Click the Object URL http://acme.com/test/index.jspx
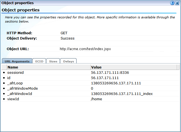 [x=85, y=49]
